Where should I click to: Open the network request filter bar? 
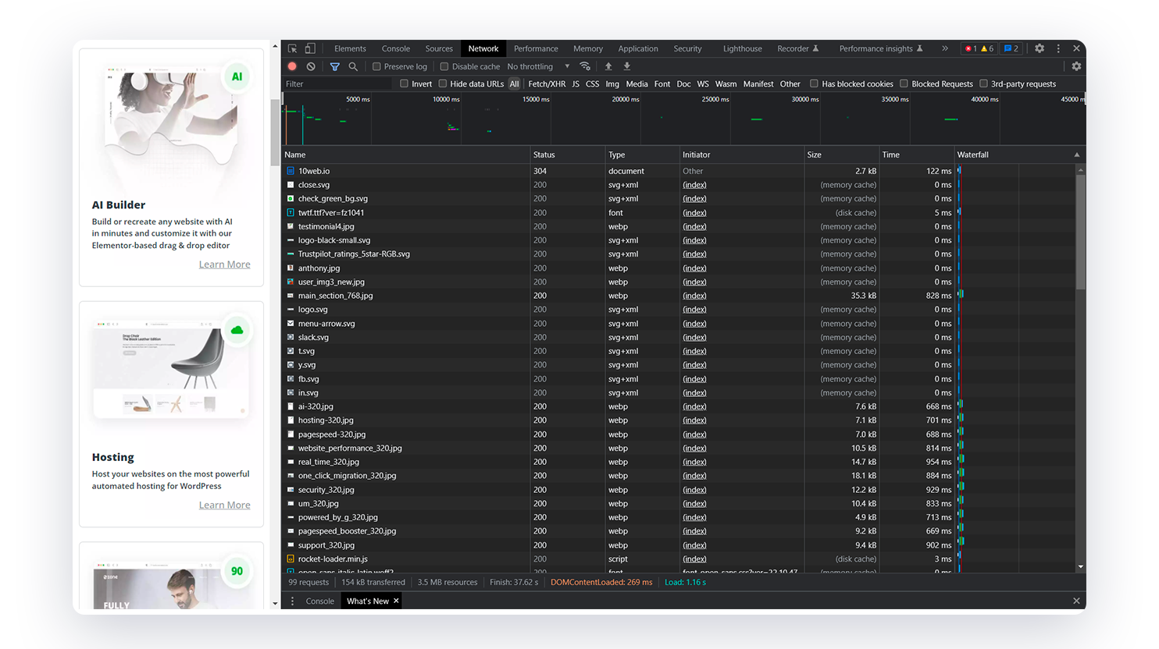pos(334,66)
